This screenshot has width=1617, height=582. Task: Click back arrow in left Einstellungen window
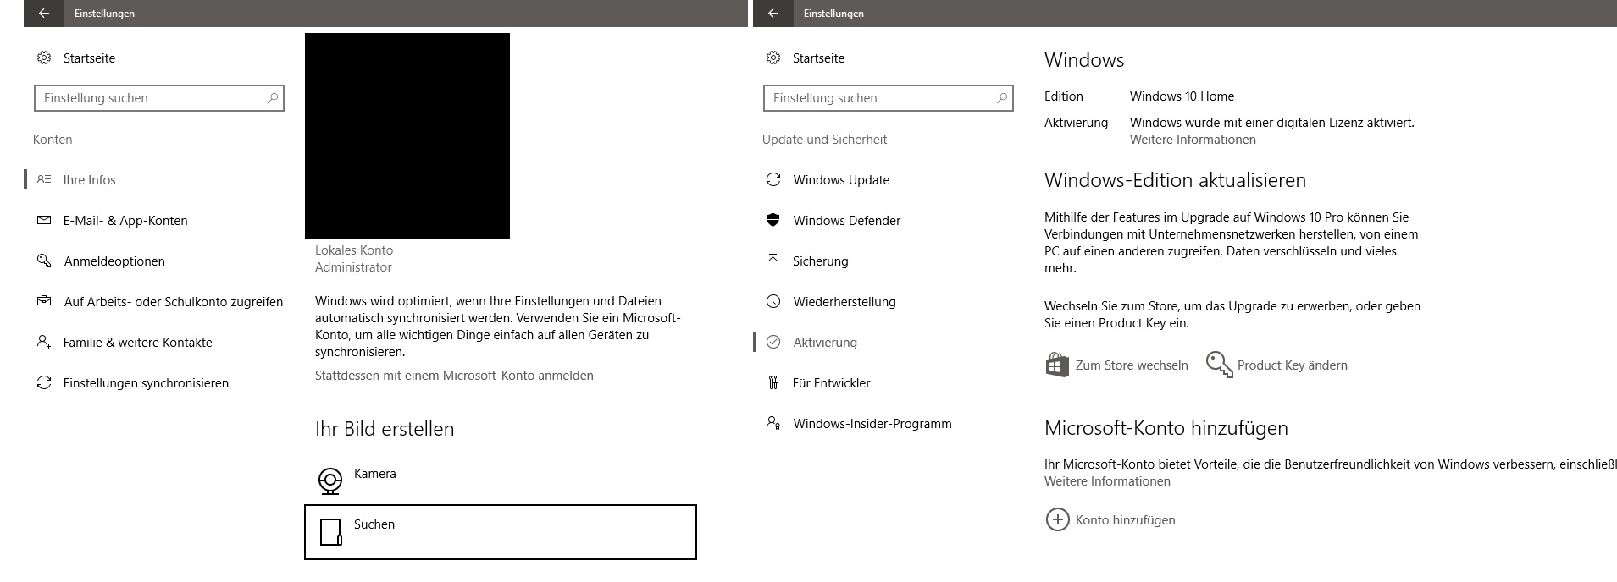[44, 14]
